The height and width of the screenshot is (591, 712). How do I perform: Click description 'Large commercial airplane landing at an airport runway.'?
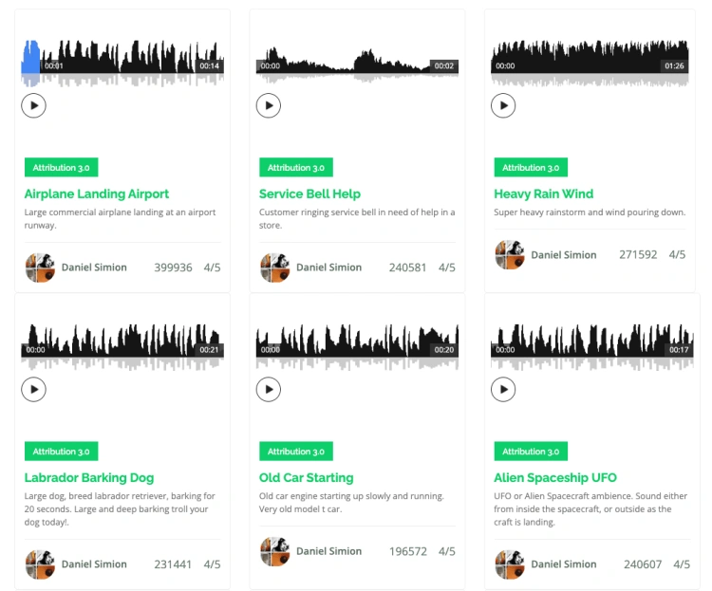[120, 218]
